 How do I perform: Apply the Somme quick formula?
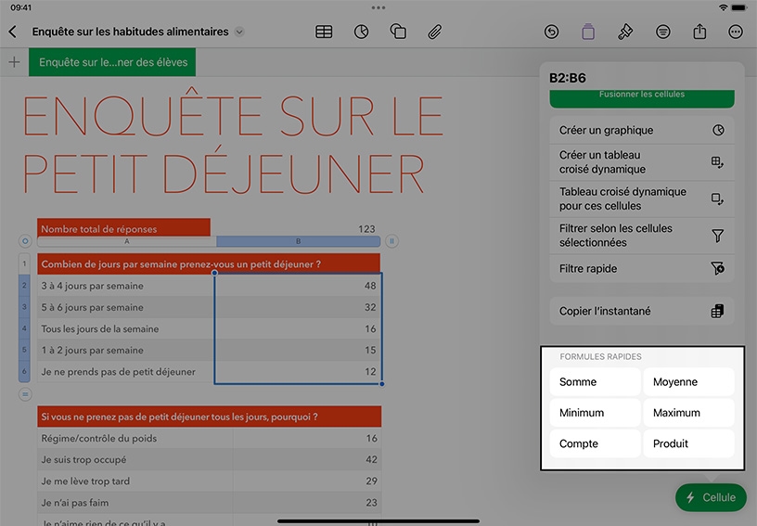point(595,381)
